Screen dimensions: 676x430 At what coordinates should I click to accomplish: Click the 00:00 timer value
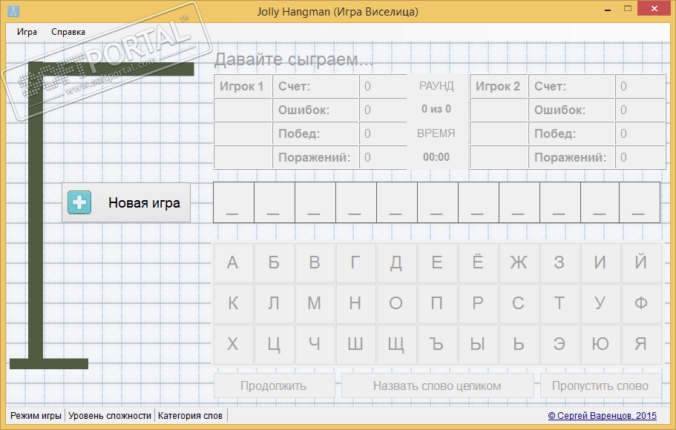tap(436, 157)
